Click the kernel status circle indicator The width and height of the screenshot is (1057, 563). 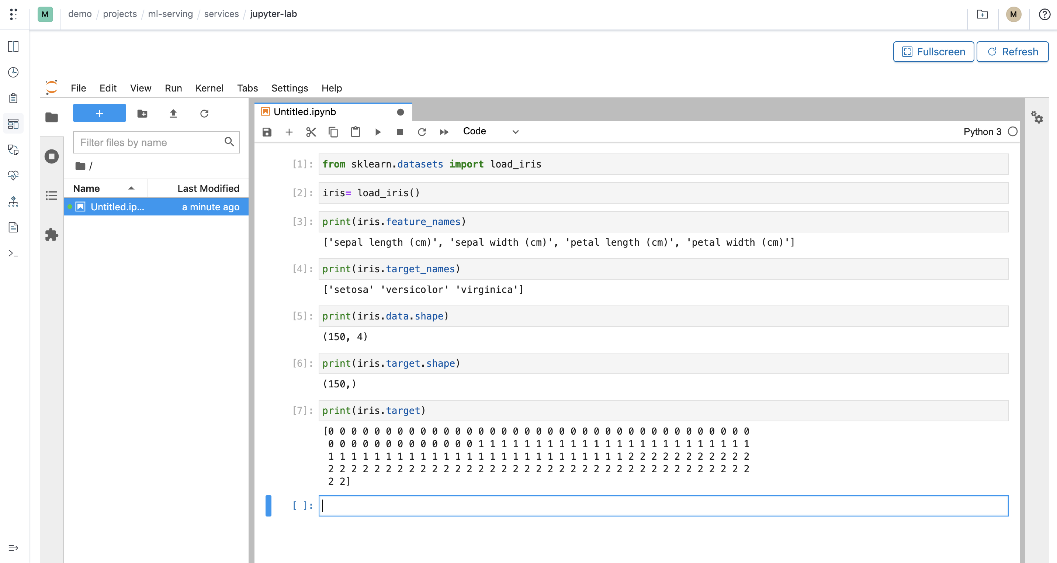tap(1013, 131)
